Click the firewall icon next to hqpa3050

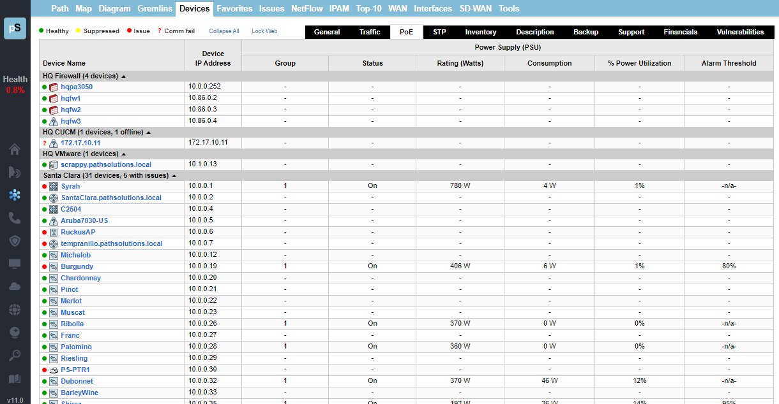click(54, 87)
